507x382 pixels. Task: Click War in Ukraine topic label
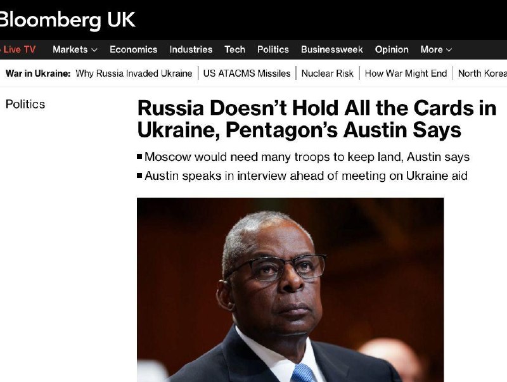pos(38,73)
